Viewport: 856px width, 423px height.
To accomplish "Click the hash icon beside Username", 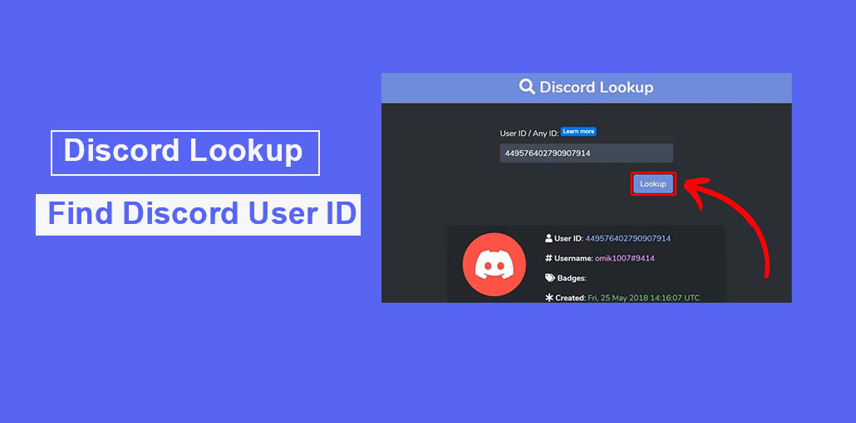I will [x=549, y=258].
